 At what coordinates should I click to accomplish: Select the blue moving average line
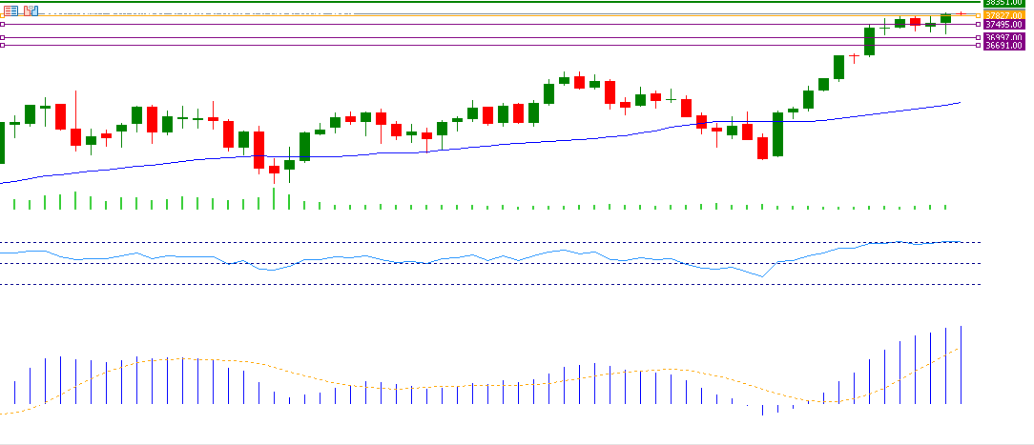[477, 146]
